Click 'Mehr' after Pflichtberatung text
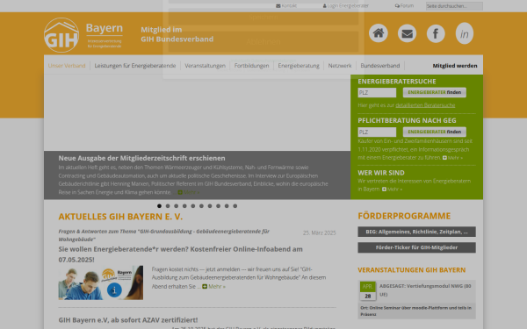527x329 pixels. 452,158
